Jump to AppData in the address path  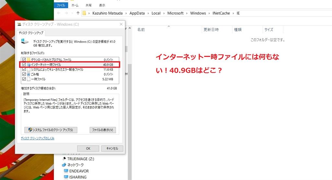pos(137,13)
